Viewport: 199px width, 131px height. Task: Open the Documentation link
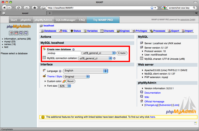pyautogui.click(x=152, y=93)
